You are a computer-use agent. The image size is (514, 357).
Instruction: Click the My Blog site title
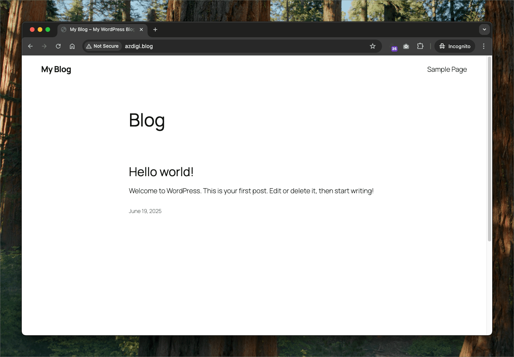56,69
